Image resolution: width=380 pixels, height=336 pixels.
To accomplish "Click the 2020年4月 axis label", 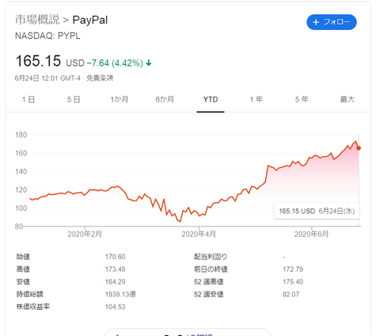I will pyautogui.click(x=199, y=235).
